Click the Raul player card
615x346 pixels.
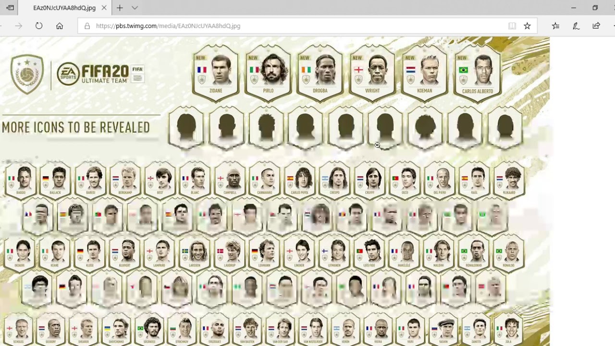pyautogui.click(x=474, y=180)
